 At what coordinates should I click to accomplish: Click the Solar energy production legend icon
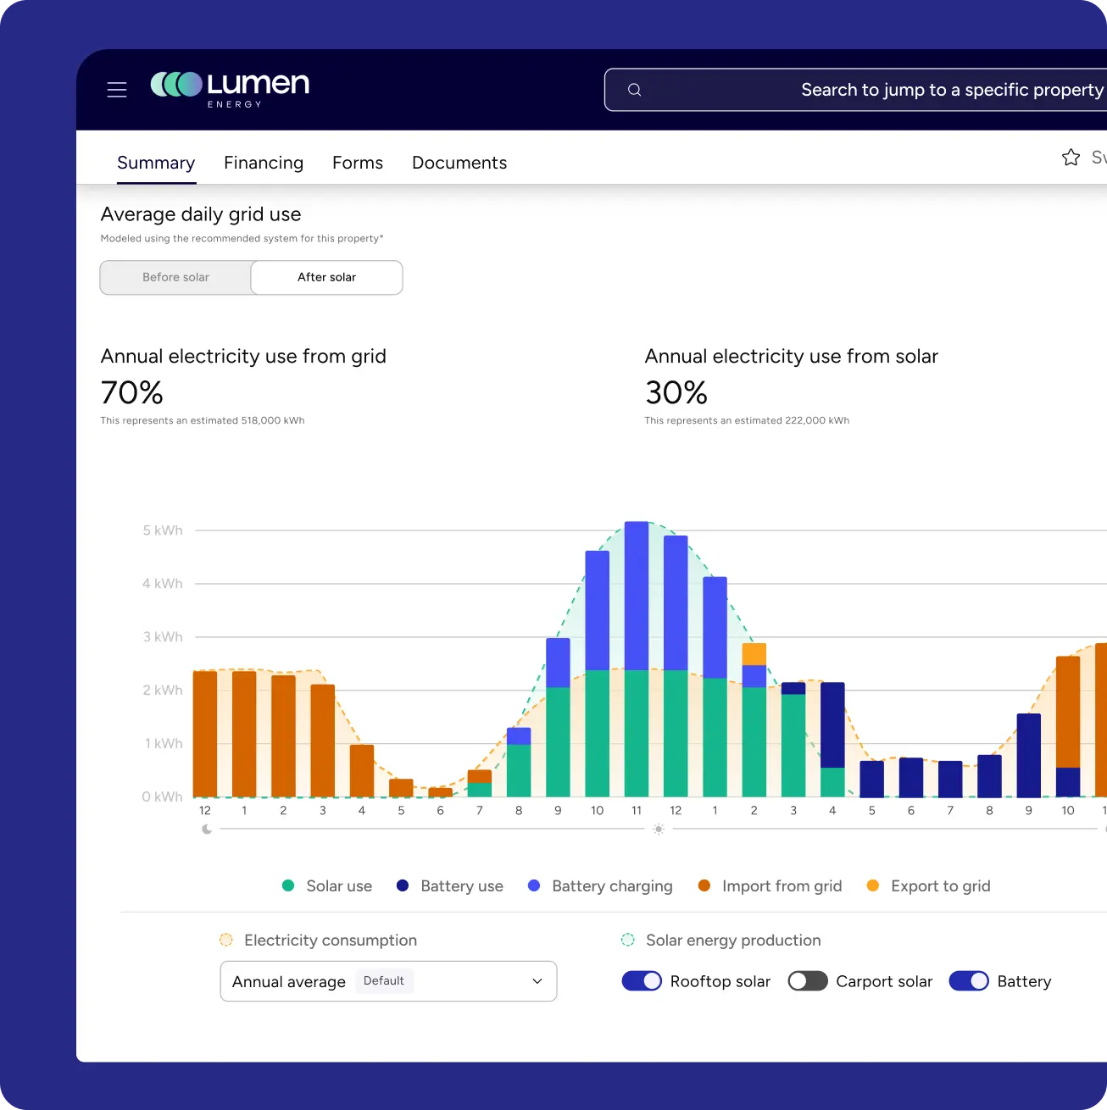(x=627, y=940)
